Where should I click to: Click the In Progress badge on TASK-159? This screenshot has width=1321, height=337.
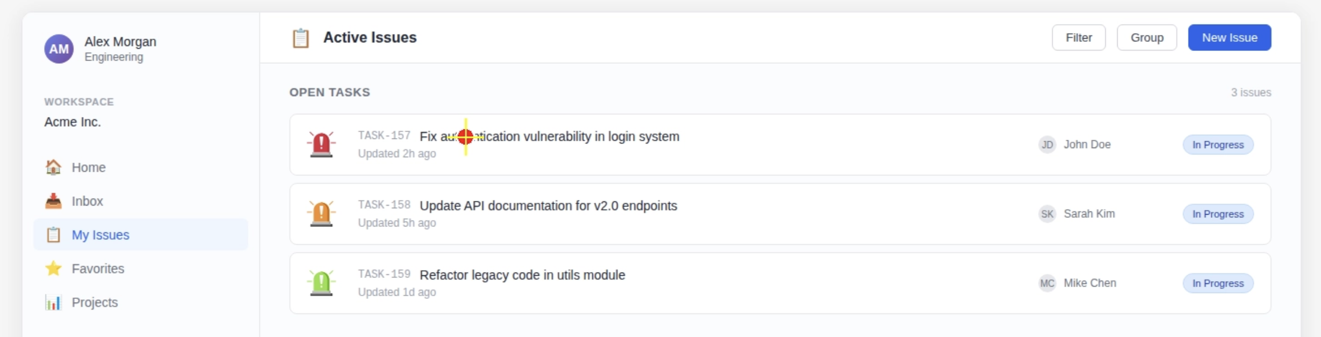1218,283
